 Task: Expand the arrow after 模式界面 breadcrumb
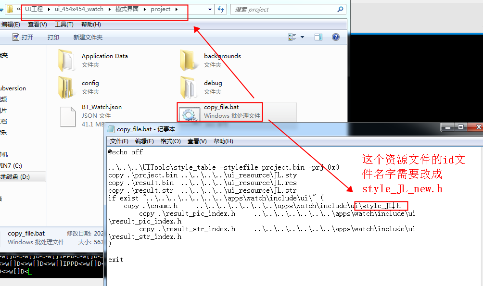click(144, 9)
